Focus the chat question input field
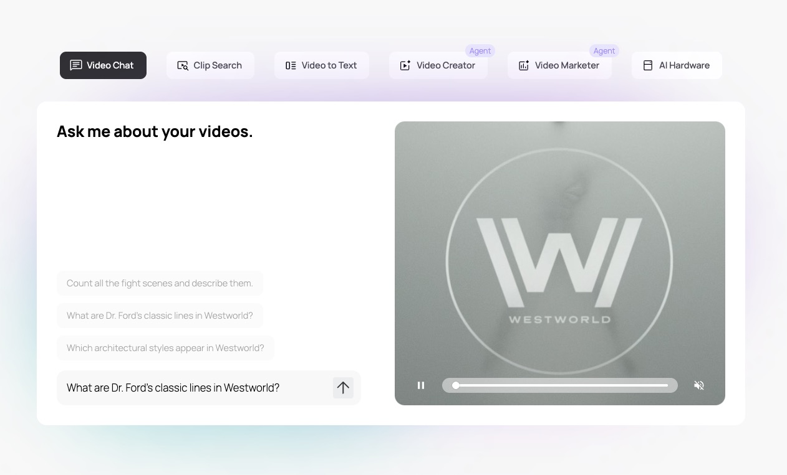787x475 pixels. click(193, 388)
